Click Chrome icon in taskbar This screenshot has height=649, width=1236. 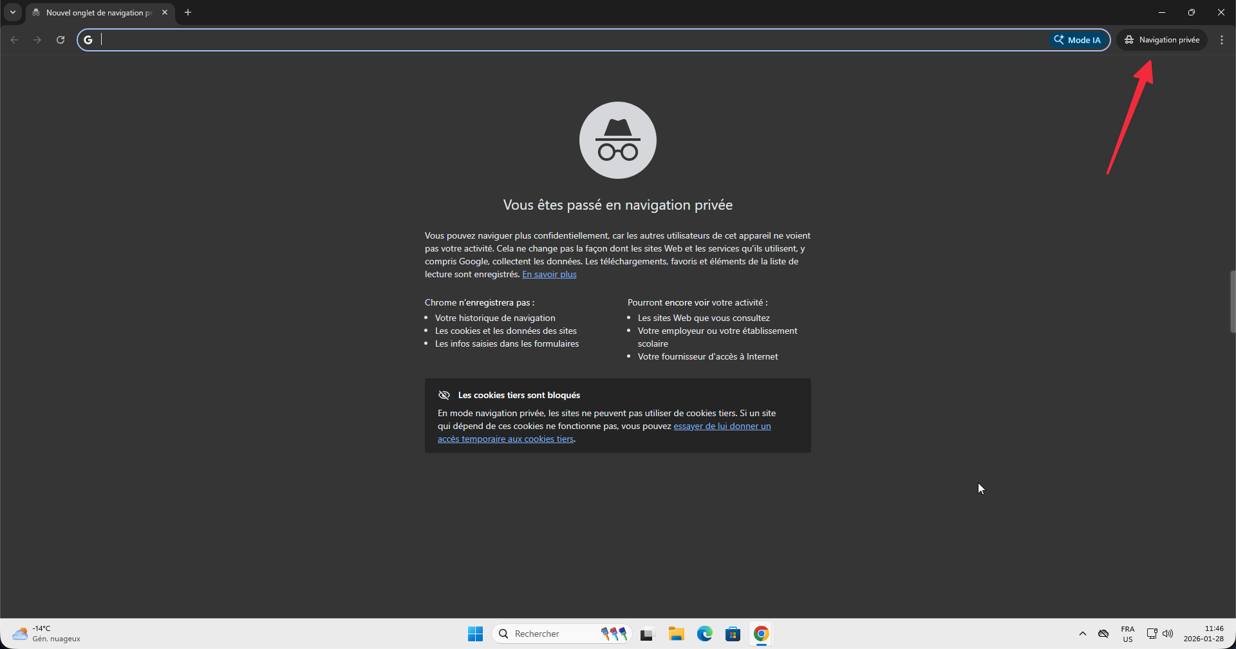pos(761,634)
